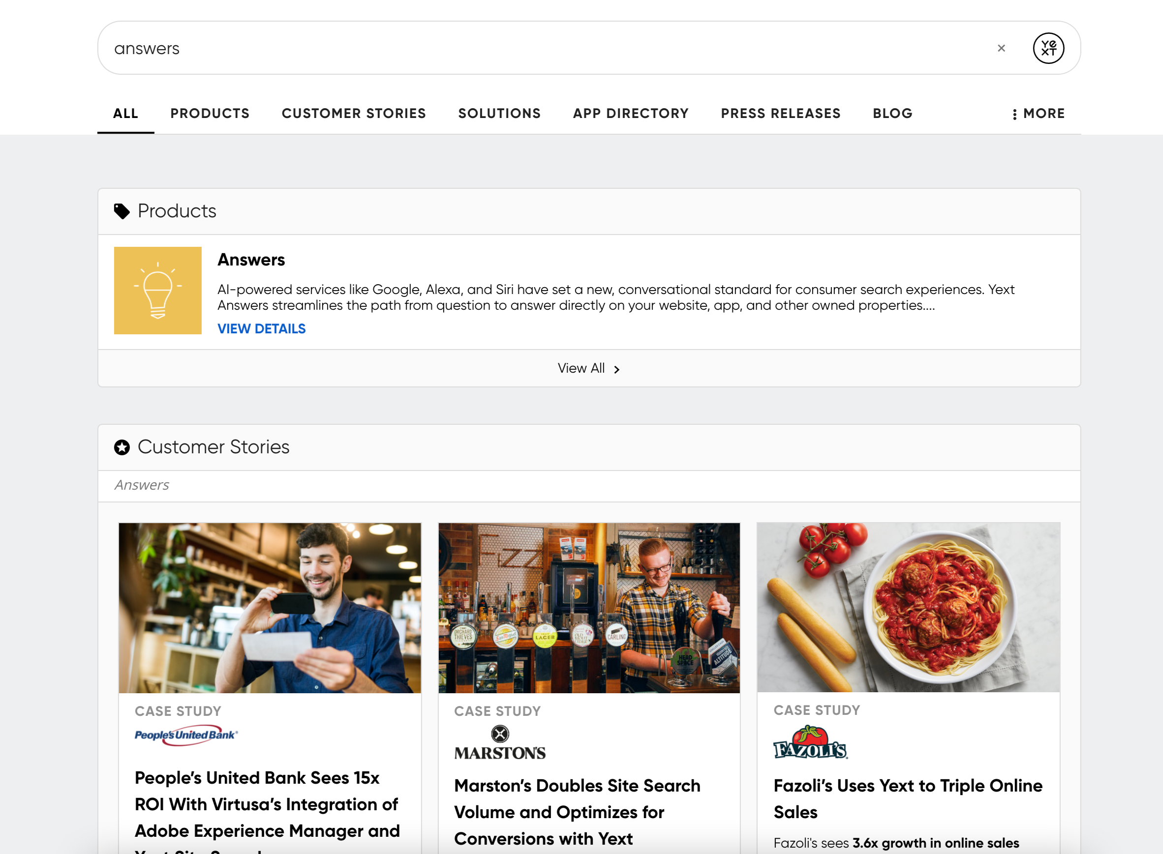Viewport: 1163px width, 854px height.
Task: Click the Yext logo search button
Action: (x=1048, y=48)
